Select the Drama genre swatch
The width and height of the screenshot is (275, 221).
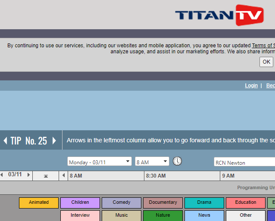point(204,203)
